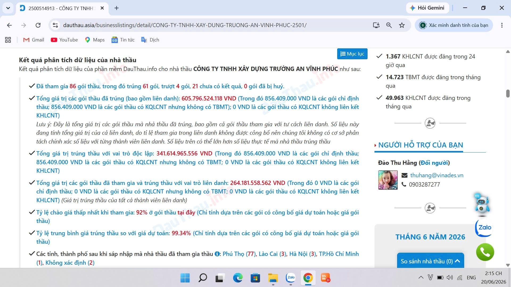Click the Đổi người link

pyautogui.click(x=434, y=163)
